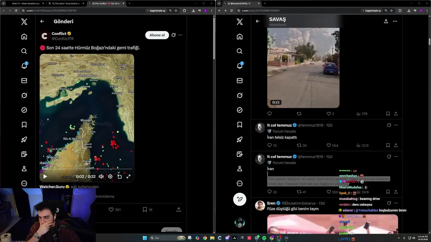This screenshot has height=242, width=431.
Task: Open Messages envelope in the right window's sidebar
Action: coord(239,81)
